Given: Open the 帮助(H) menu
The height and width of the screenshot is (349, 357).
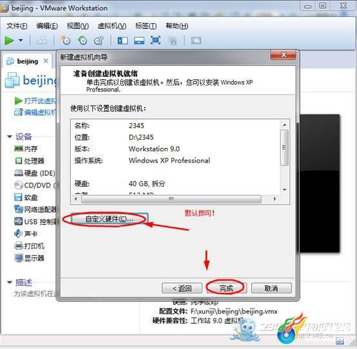Looking at the screenshot, I should coord(177,26).
